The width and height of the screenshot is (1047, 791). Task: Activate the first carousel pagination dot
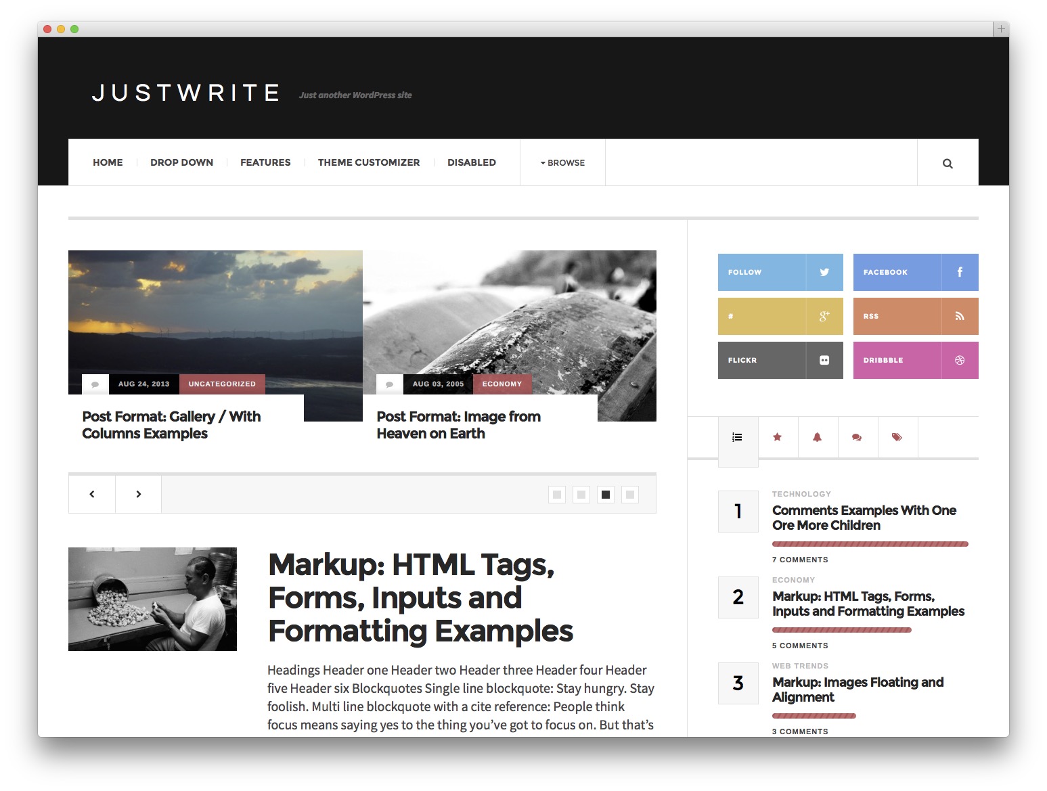coord(556,494)
